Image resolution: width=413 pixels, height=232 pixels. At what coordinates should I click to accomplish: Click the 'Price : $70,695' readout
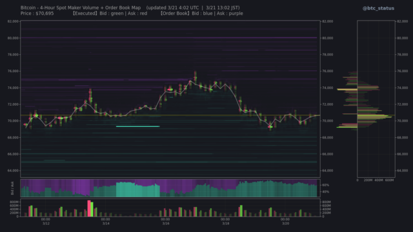point(37,14)
